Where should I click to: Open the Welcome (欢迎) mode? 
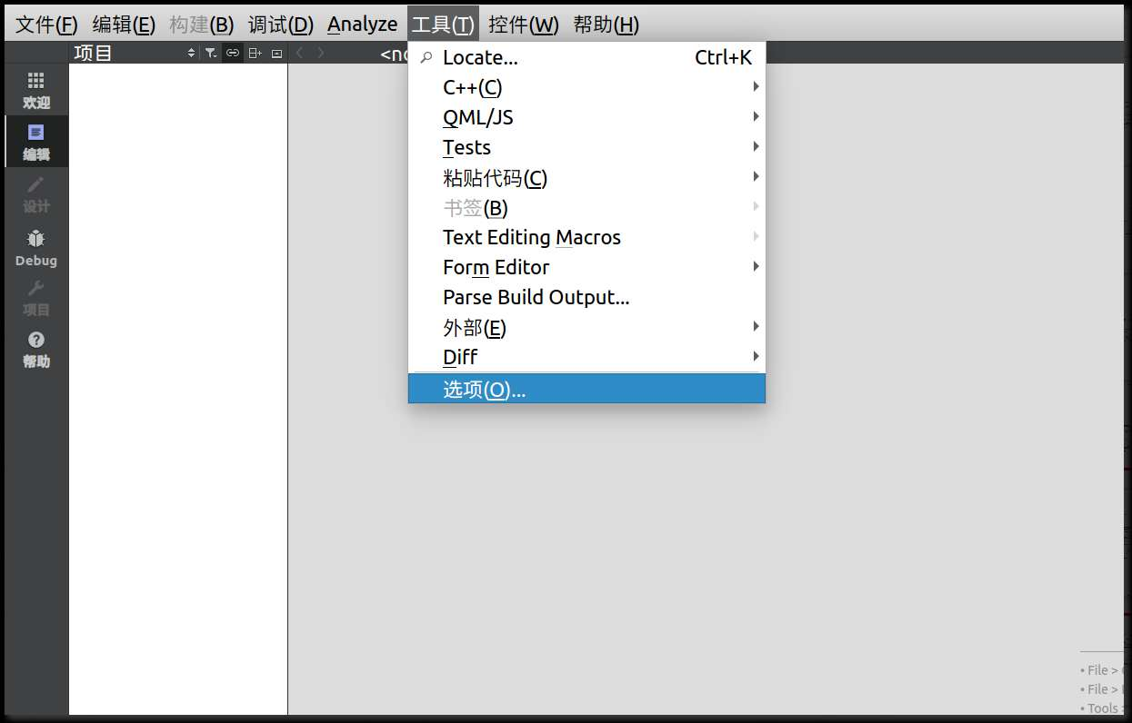coord(36,90)
